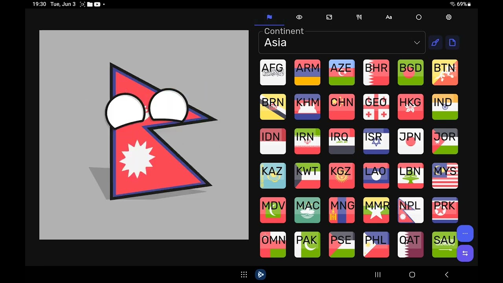The width and height of the screenshot is (503, 283).
Task: Select the NPL Nepal flag tile
Action: coord(411,210)
